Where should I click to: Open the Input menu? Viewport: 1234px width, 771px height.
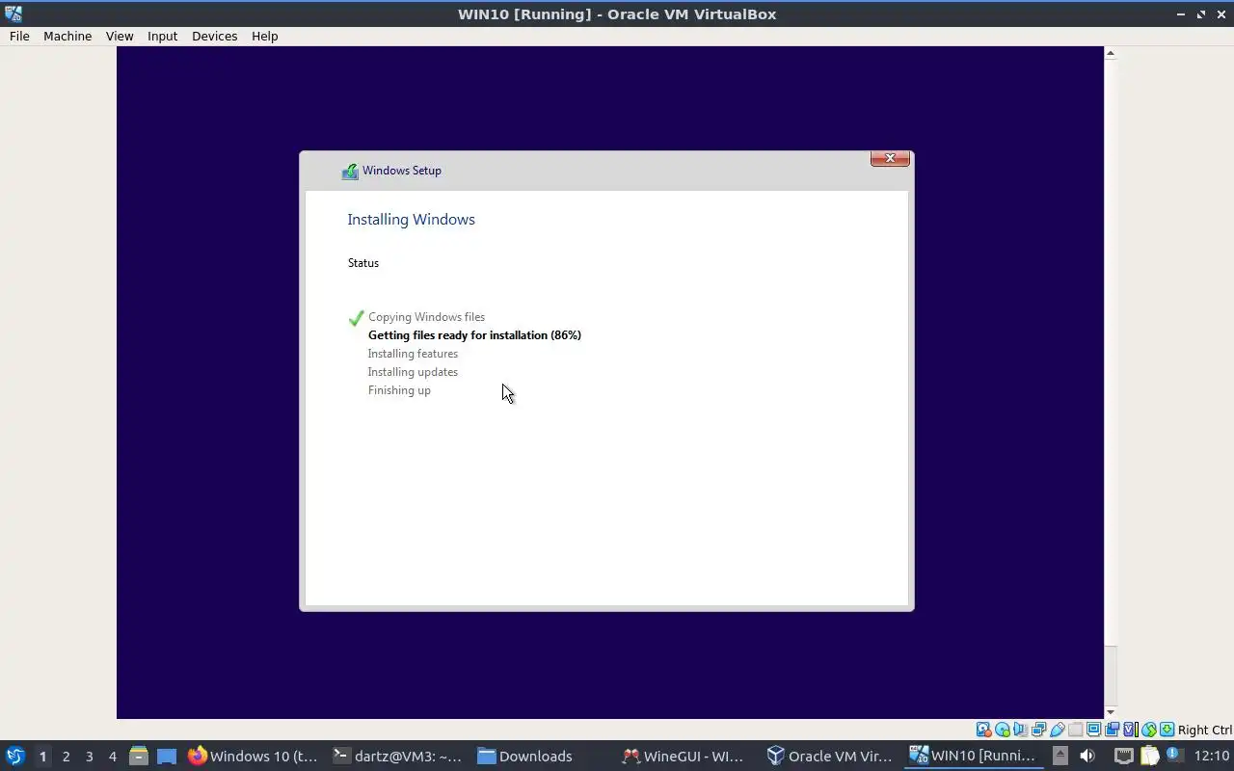pyautogui.click(x=162, y=36)
